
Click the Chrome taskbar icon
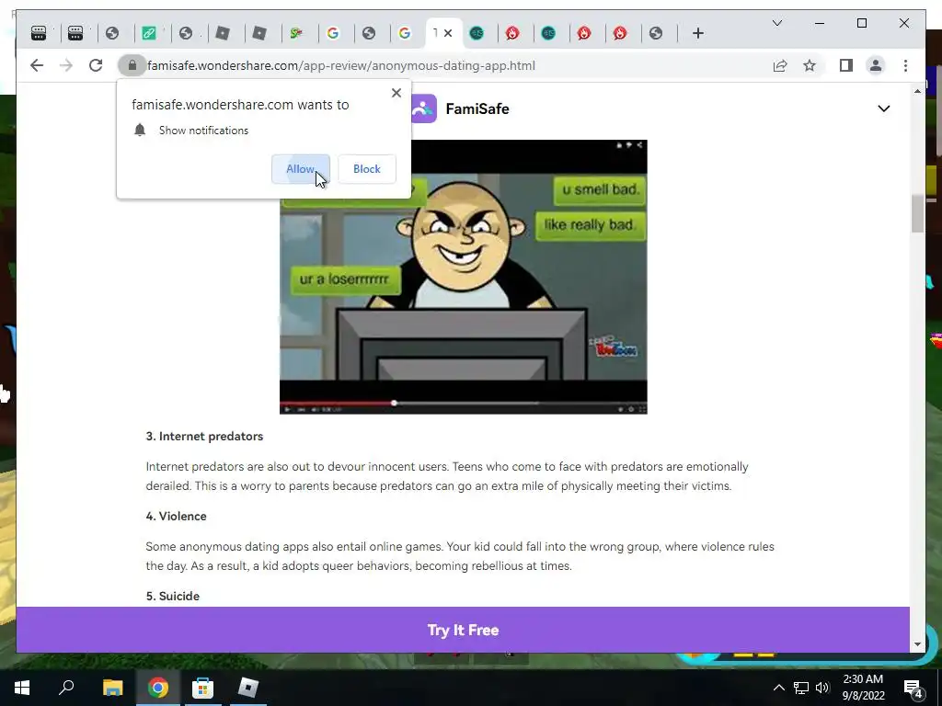tap(158, 688)
